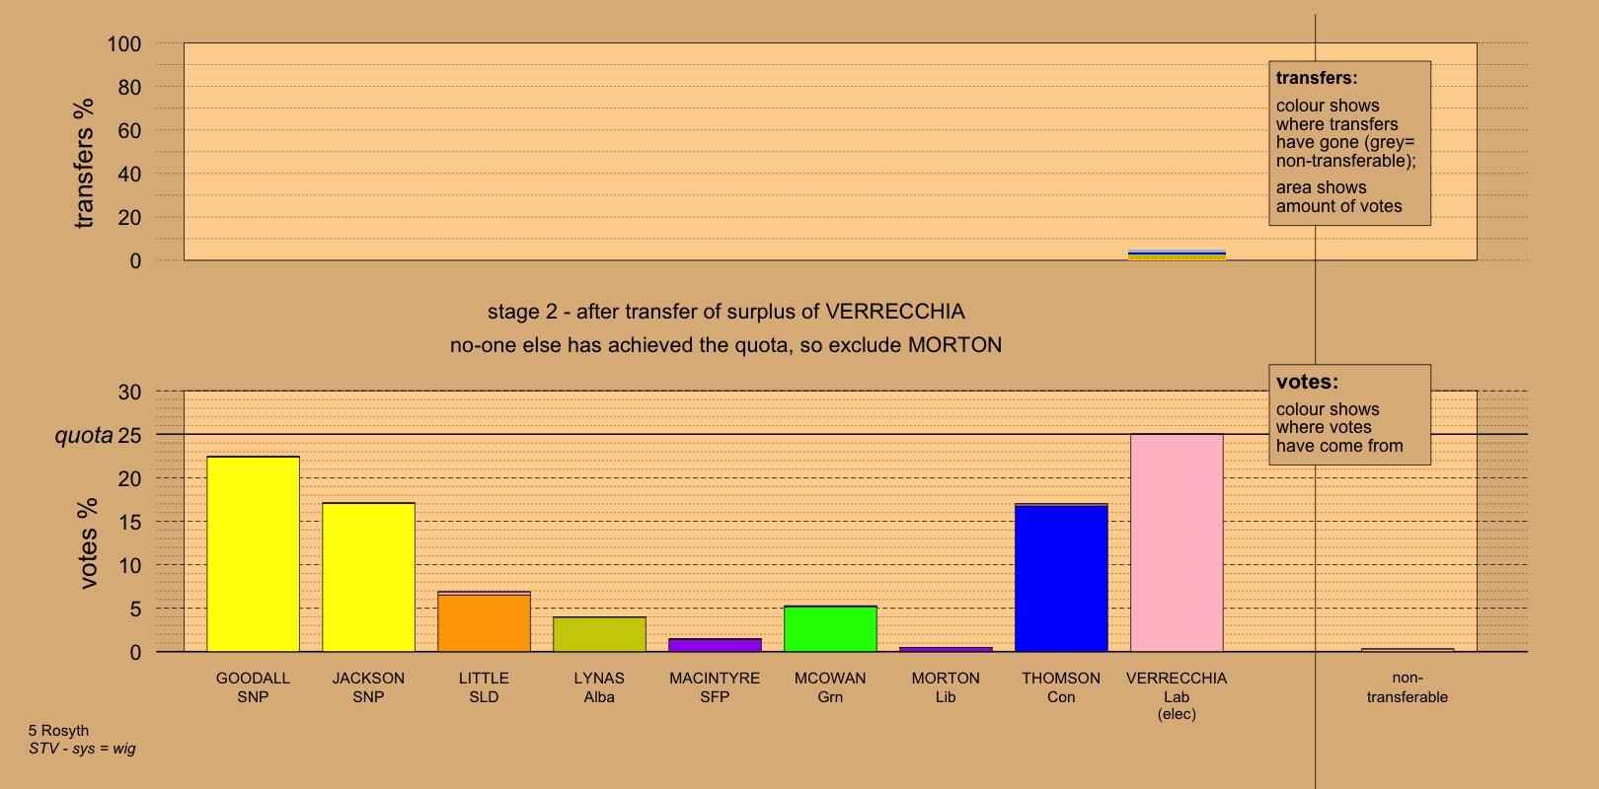
Task: Select the LITTLE SLD axis label
Action: tap(484, 687)
